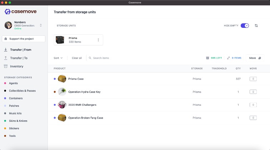Filter by Agents category
The image size is (270, 150).
coord(13,83)
